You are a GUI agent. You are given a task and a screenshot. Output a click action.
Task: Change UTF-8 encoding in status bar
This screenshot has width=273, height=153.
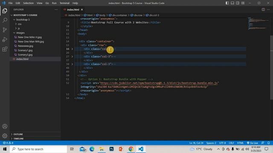[x=222, y=143]
